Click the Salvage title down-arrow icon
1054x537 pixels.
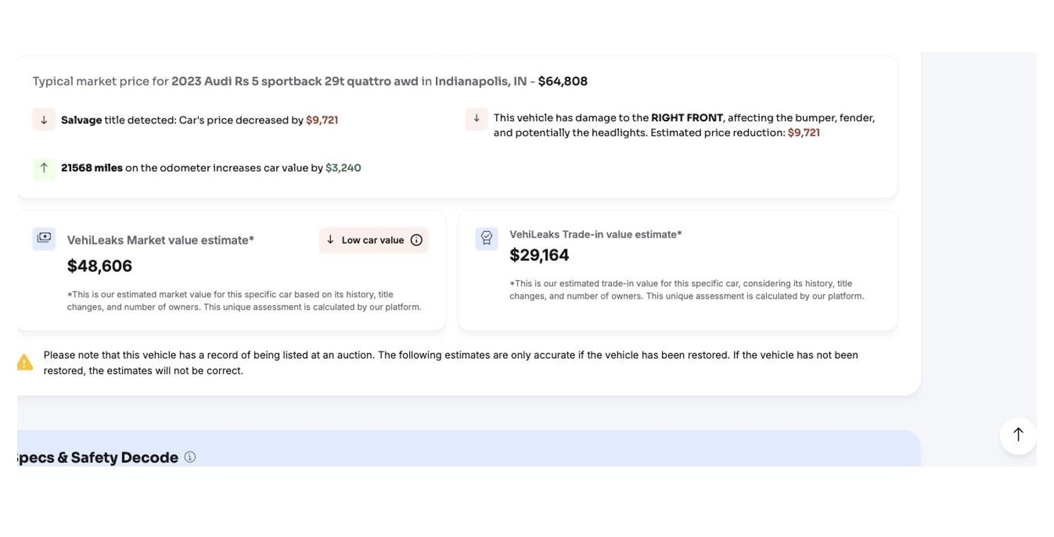click(x=44, y=119)
